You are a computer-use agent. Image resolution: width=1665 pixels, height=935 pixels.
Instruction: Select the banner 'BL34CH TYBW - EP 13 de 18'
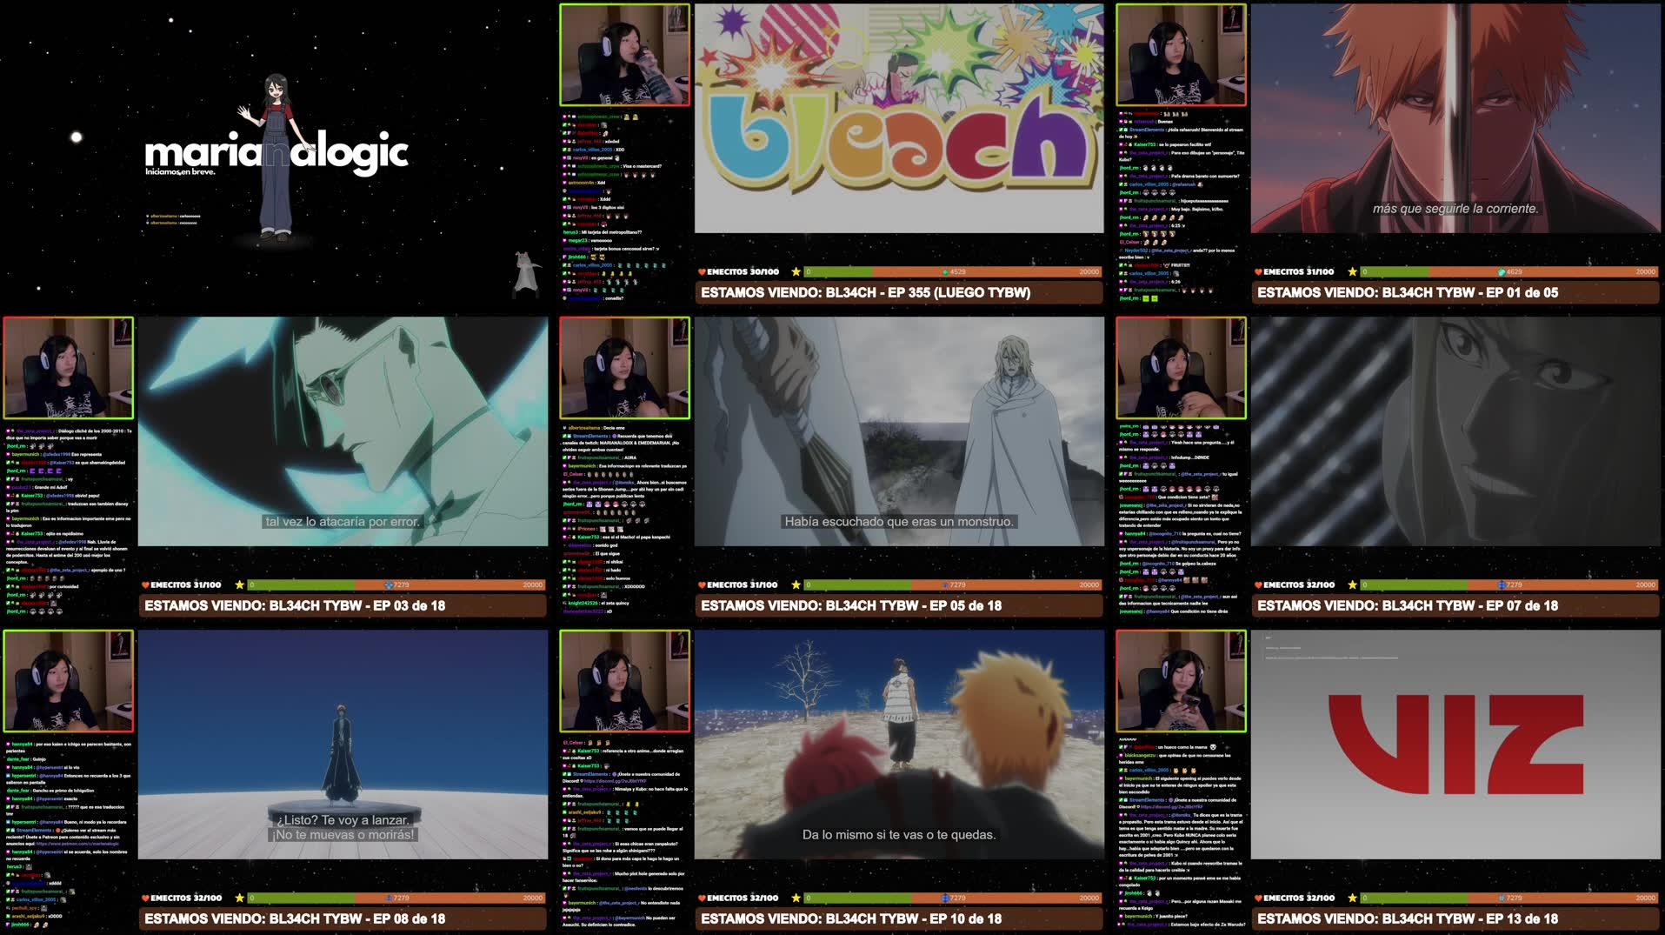click(x=1455, y=919)
